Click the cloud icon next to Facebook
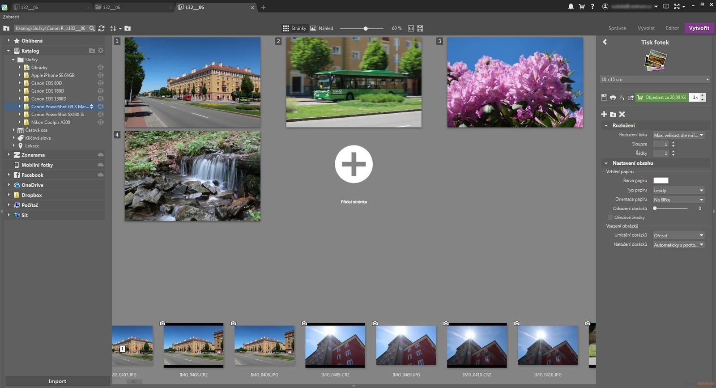 tap(101, 175)
